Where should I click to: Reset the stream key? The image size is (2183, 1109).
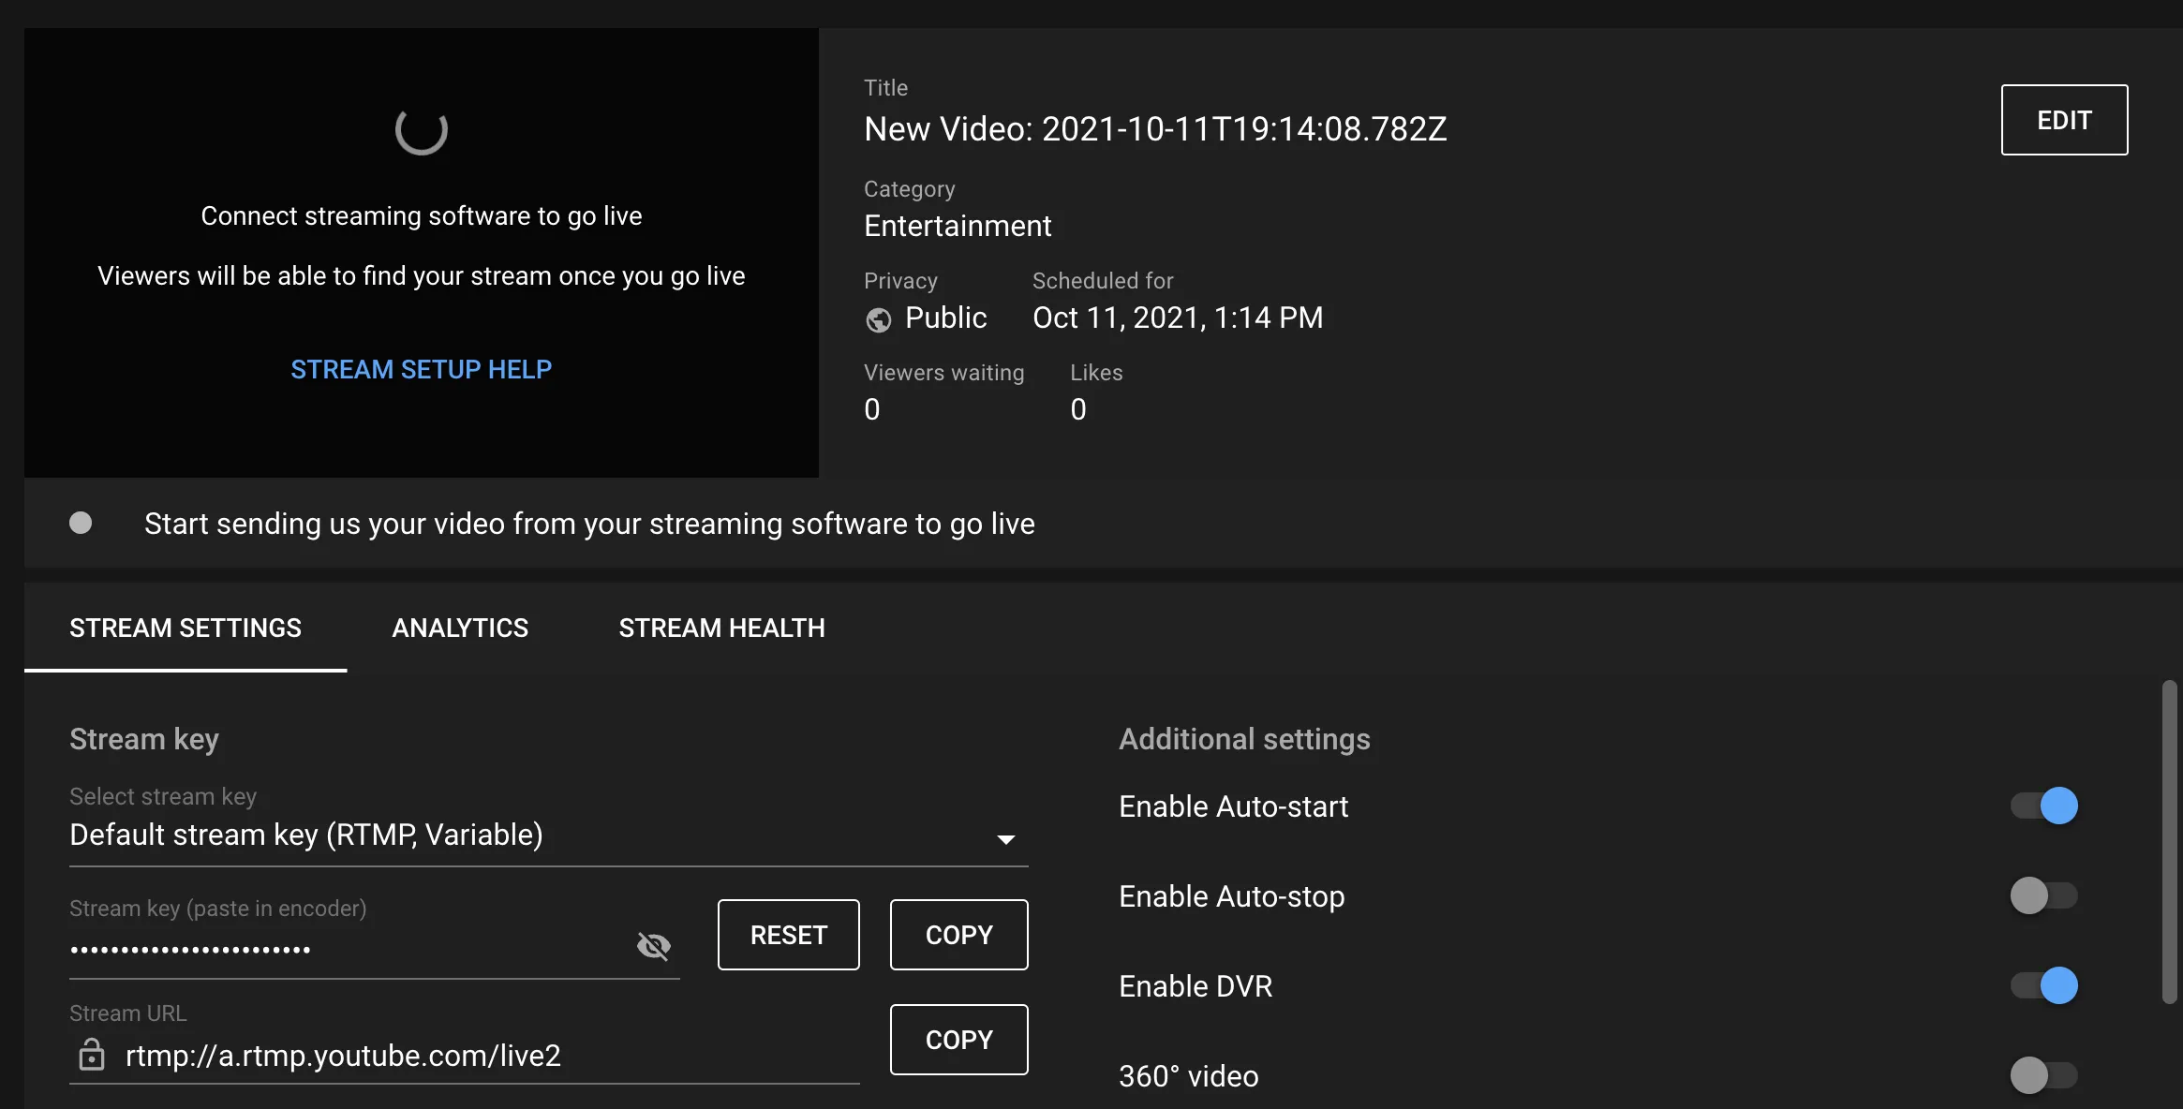(x=788, y=935)
